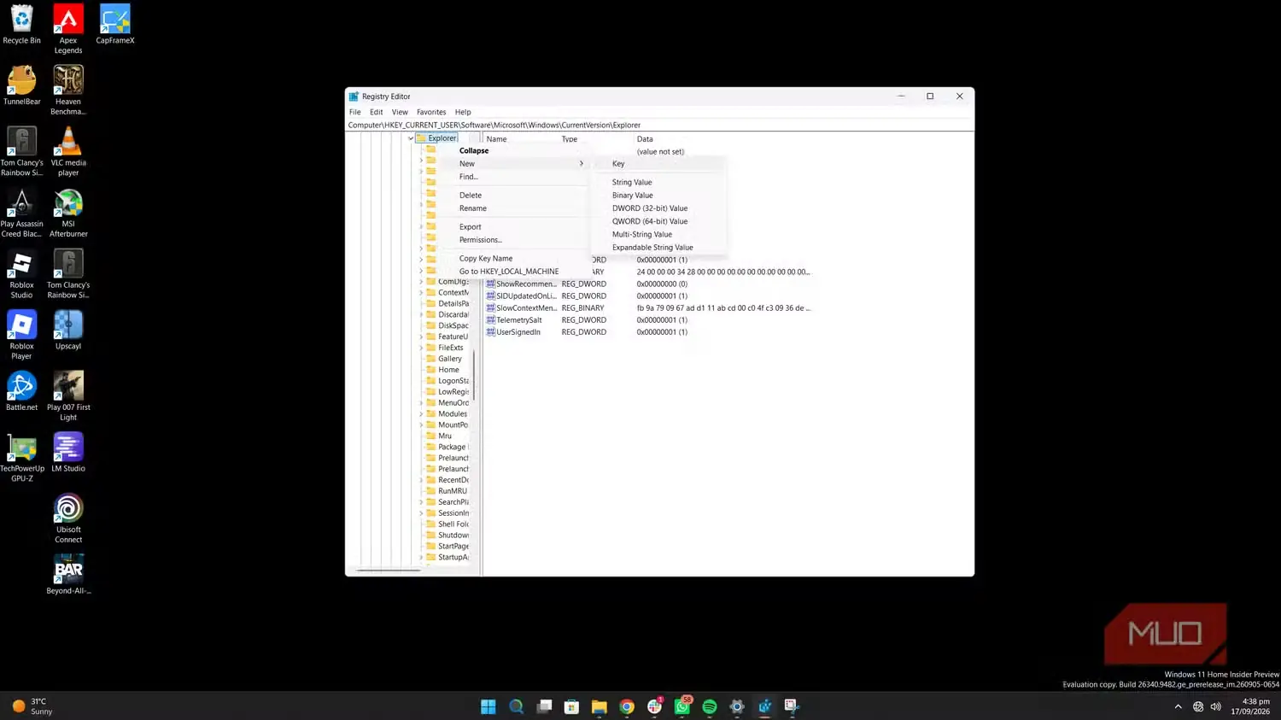Image resolution: width=1281 pixels, height=720 pixels.
Task: Expand the RecentDocs key chevron
Action: click(x=421, y=480)
